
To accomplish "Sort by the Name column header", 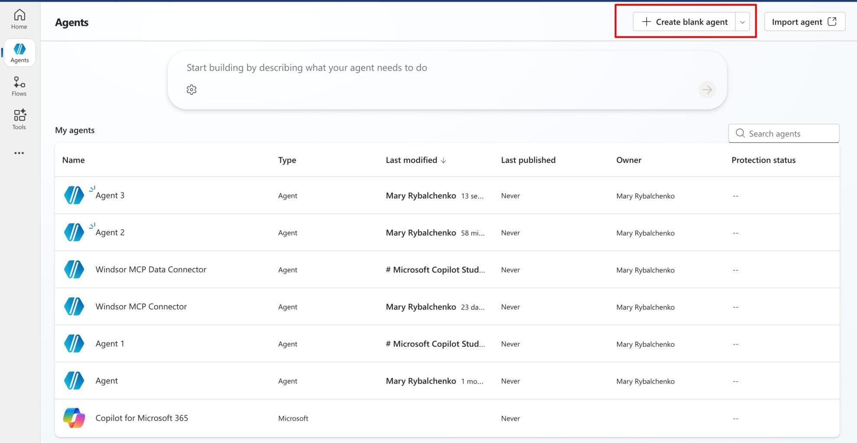I will click(74, 160).
